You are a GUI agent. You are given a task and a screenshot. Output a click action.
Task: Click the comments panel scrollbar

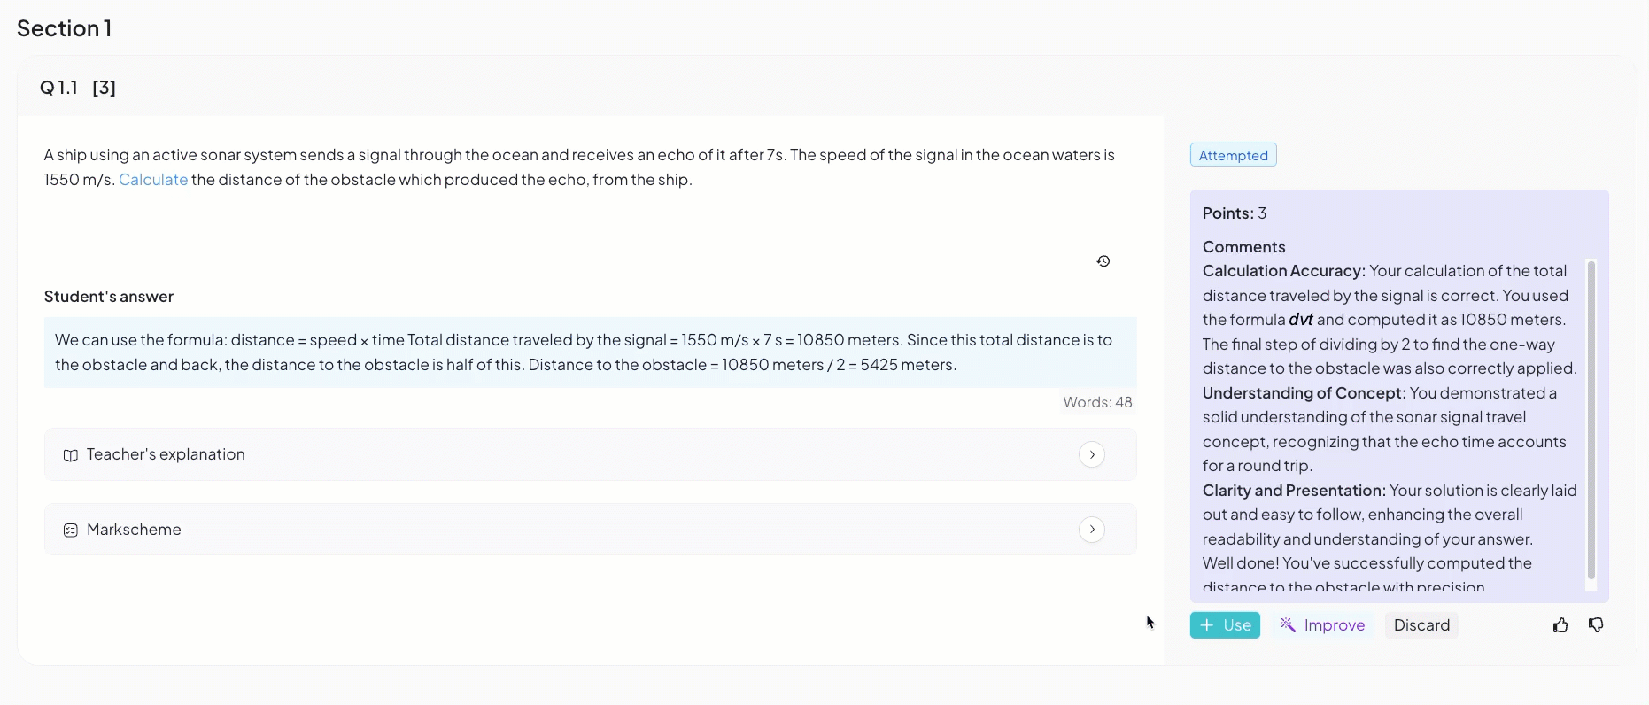click(x=1591, y=421)
